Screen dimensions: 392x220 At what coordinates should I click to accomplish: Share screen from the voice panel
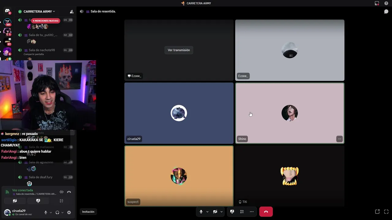click(x=38, y=201)
